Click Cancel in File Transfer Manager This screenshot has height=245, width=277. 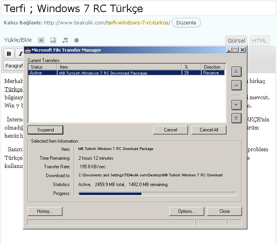click(170, 130)
